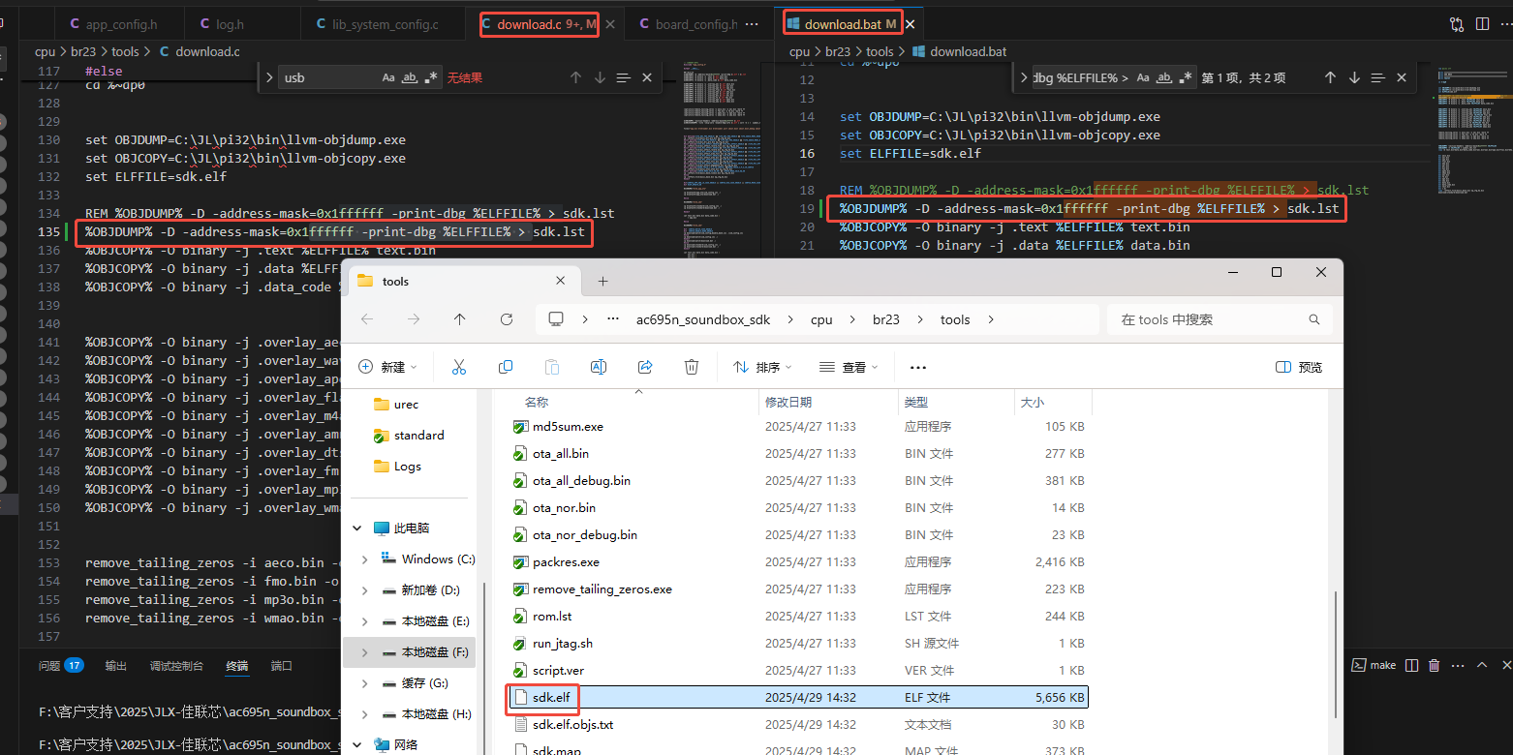This screenshot has width=1513, height=755.
Task: Refresh the tools folder in File Explorer
Action: pyautogui.click(x=507, y=319)
